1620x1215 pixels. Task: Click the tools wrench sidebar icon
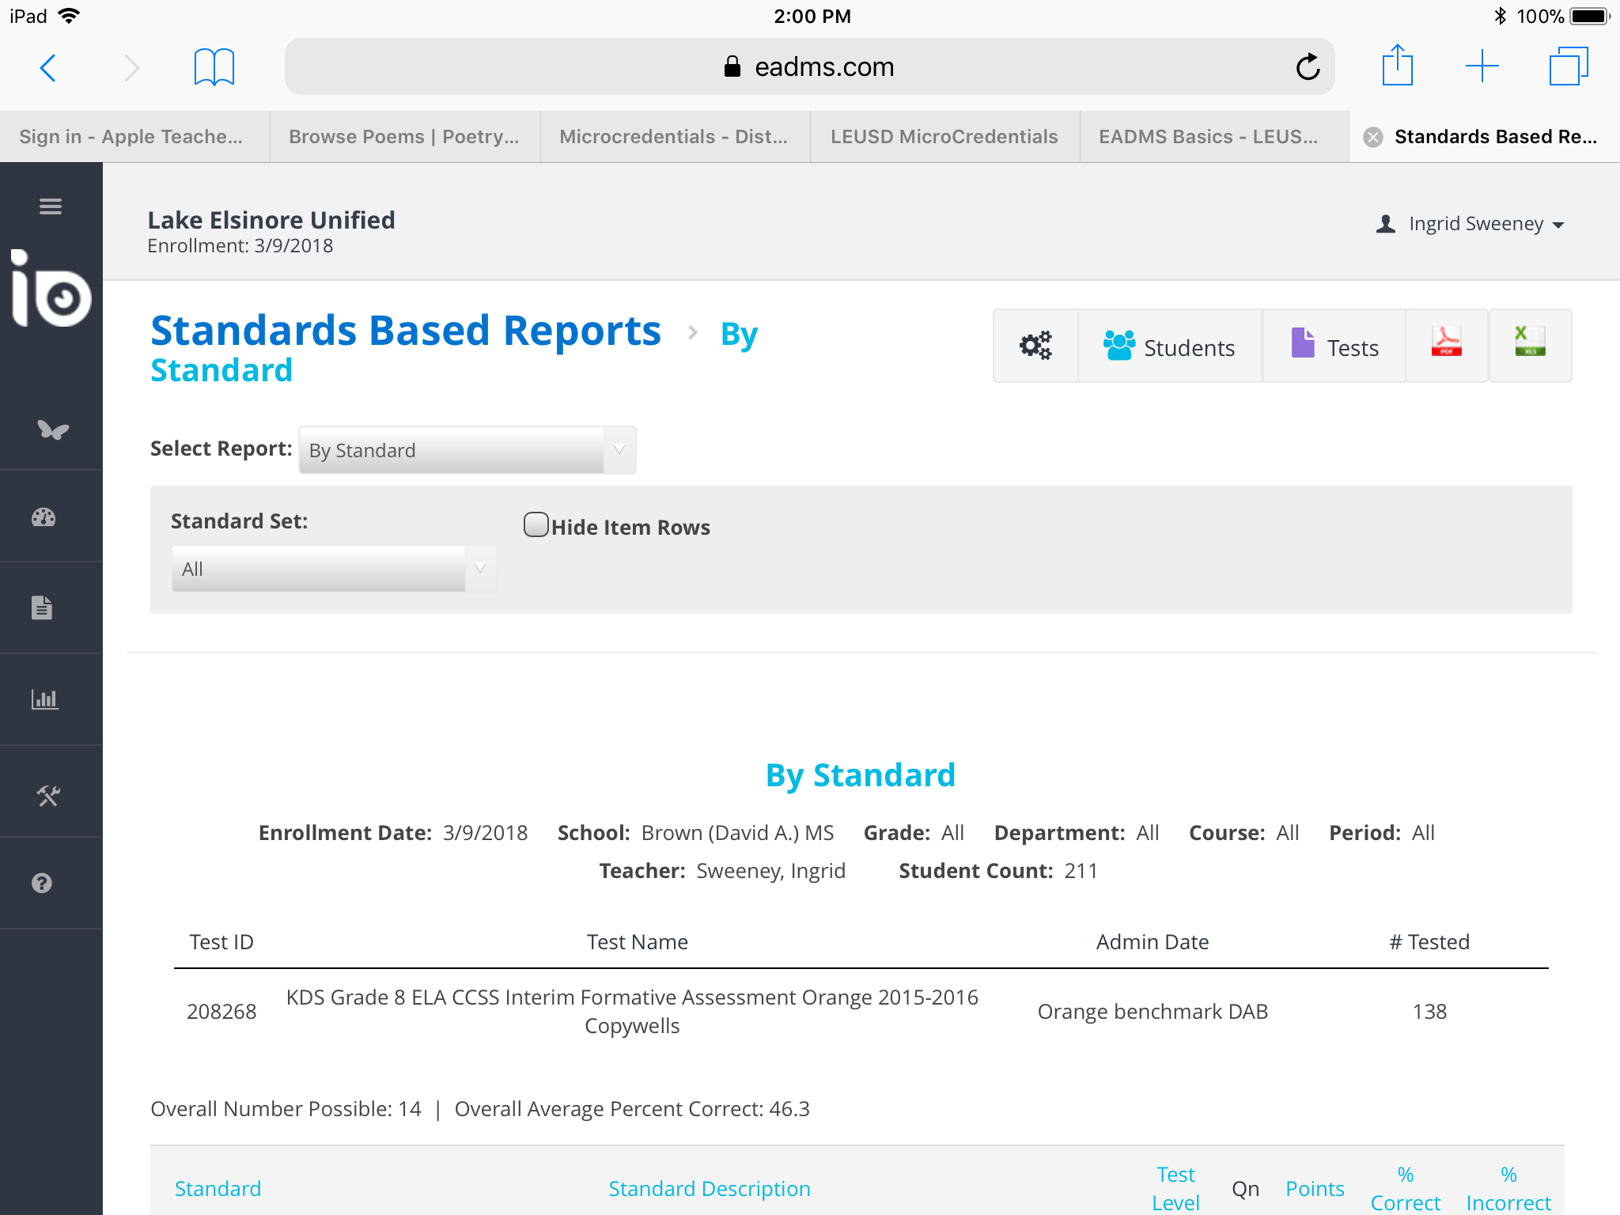(48, 796)
